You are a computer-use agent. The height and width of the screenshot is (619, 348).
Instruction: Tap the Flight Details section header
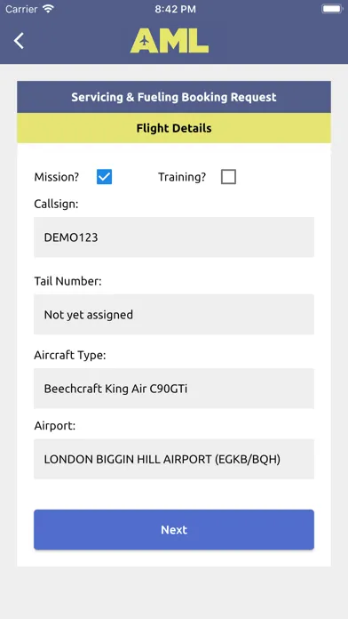tap(174, 128)
